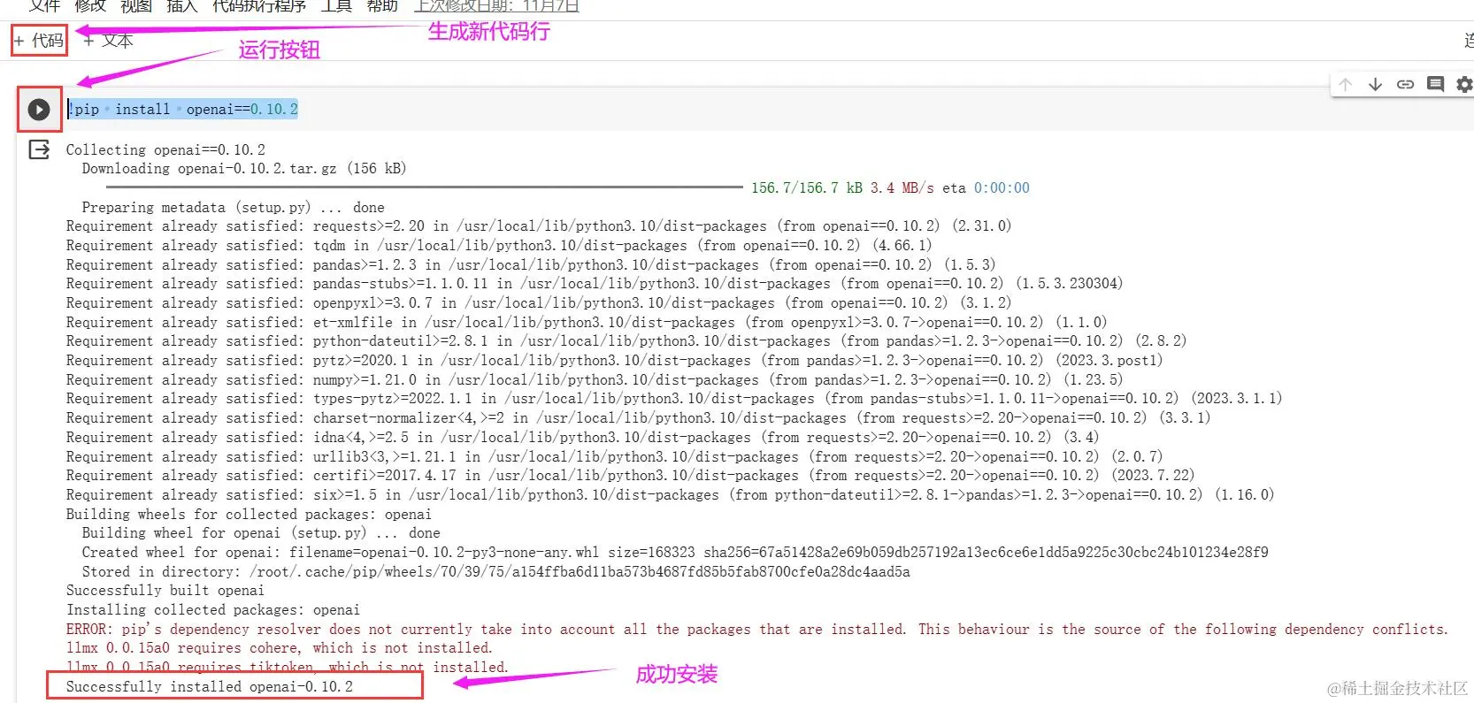
Task: Click the 'llmx requires cohere' error line
Action: point(278,648)
